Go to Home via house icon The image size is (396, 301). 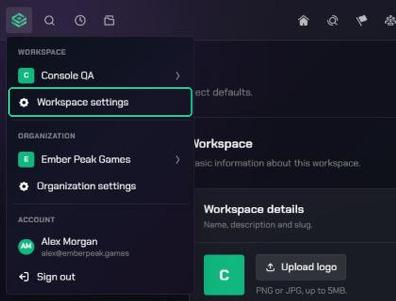point(303,21)
